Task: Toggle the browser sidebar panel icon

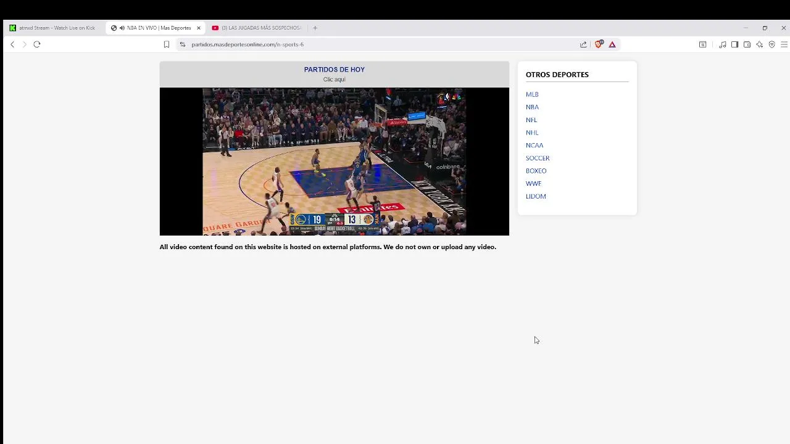Action: tap(734, 44)
